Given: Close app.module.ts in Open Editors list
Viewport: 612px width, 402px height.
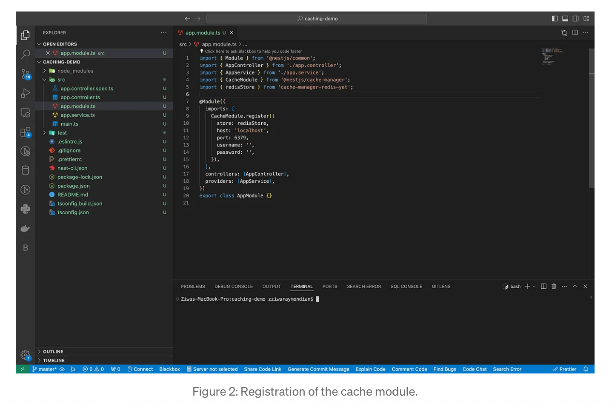Looking at the screenshot, I should point(48,53).
